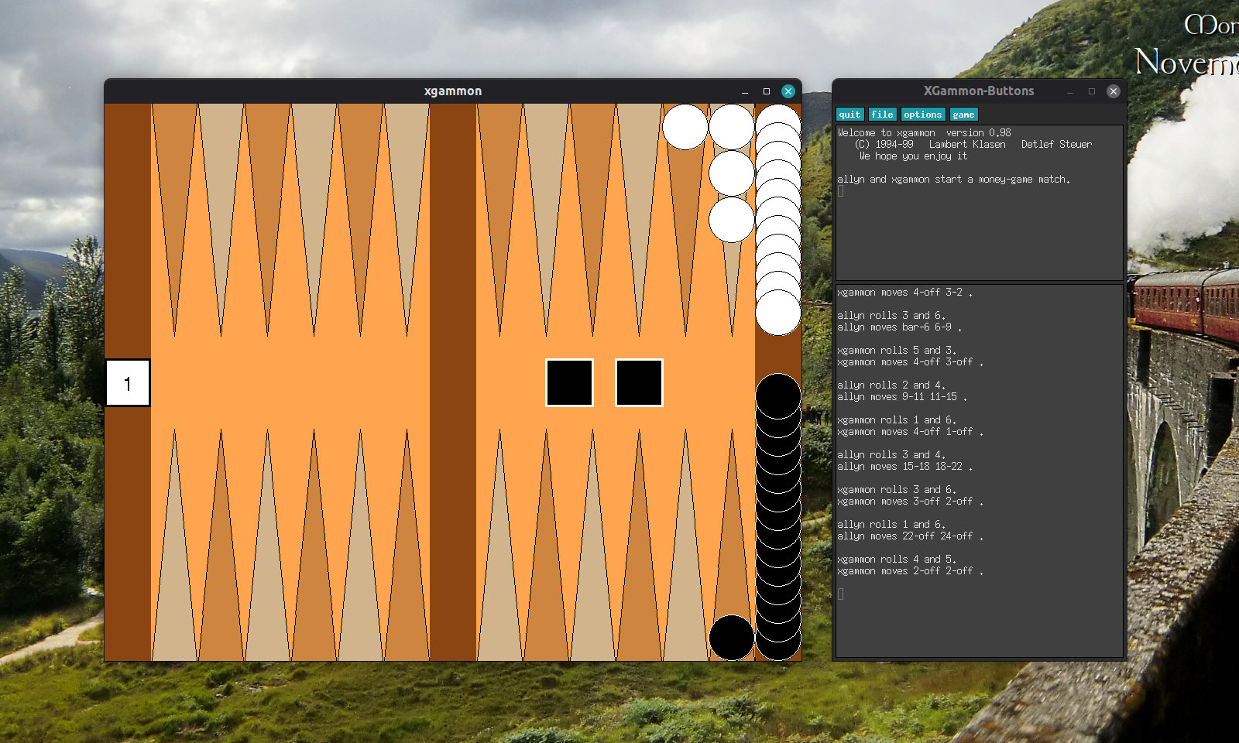Click the topmost black checker in the borne-off stack
Viewport: 1239px width, 743px height.
click(777, 395)
